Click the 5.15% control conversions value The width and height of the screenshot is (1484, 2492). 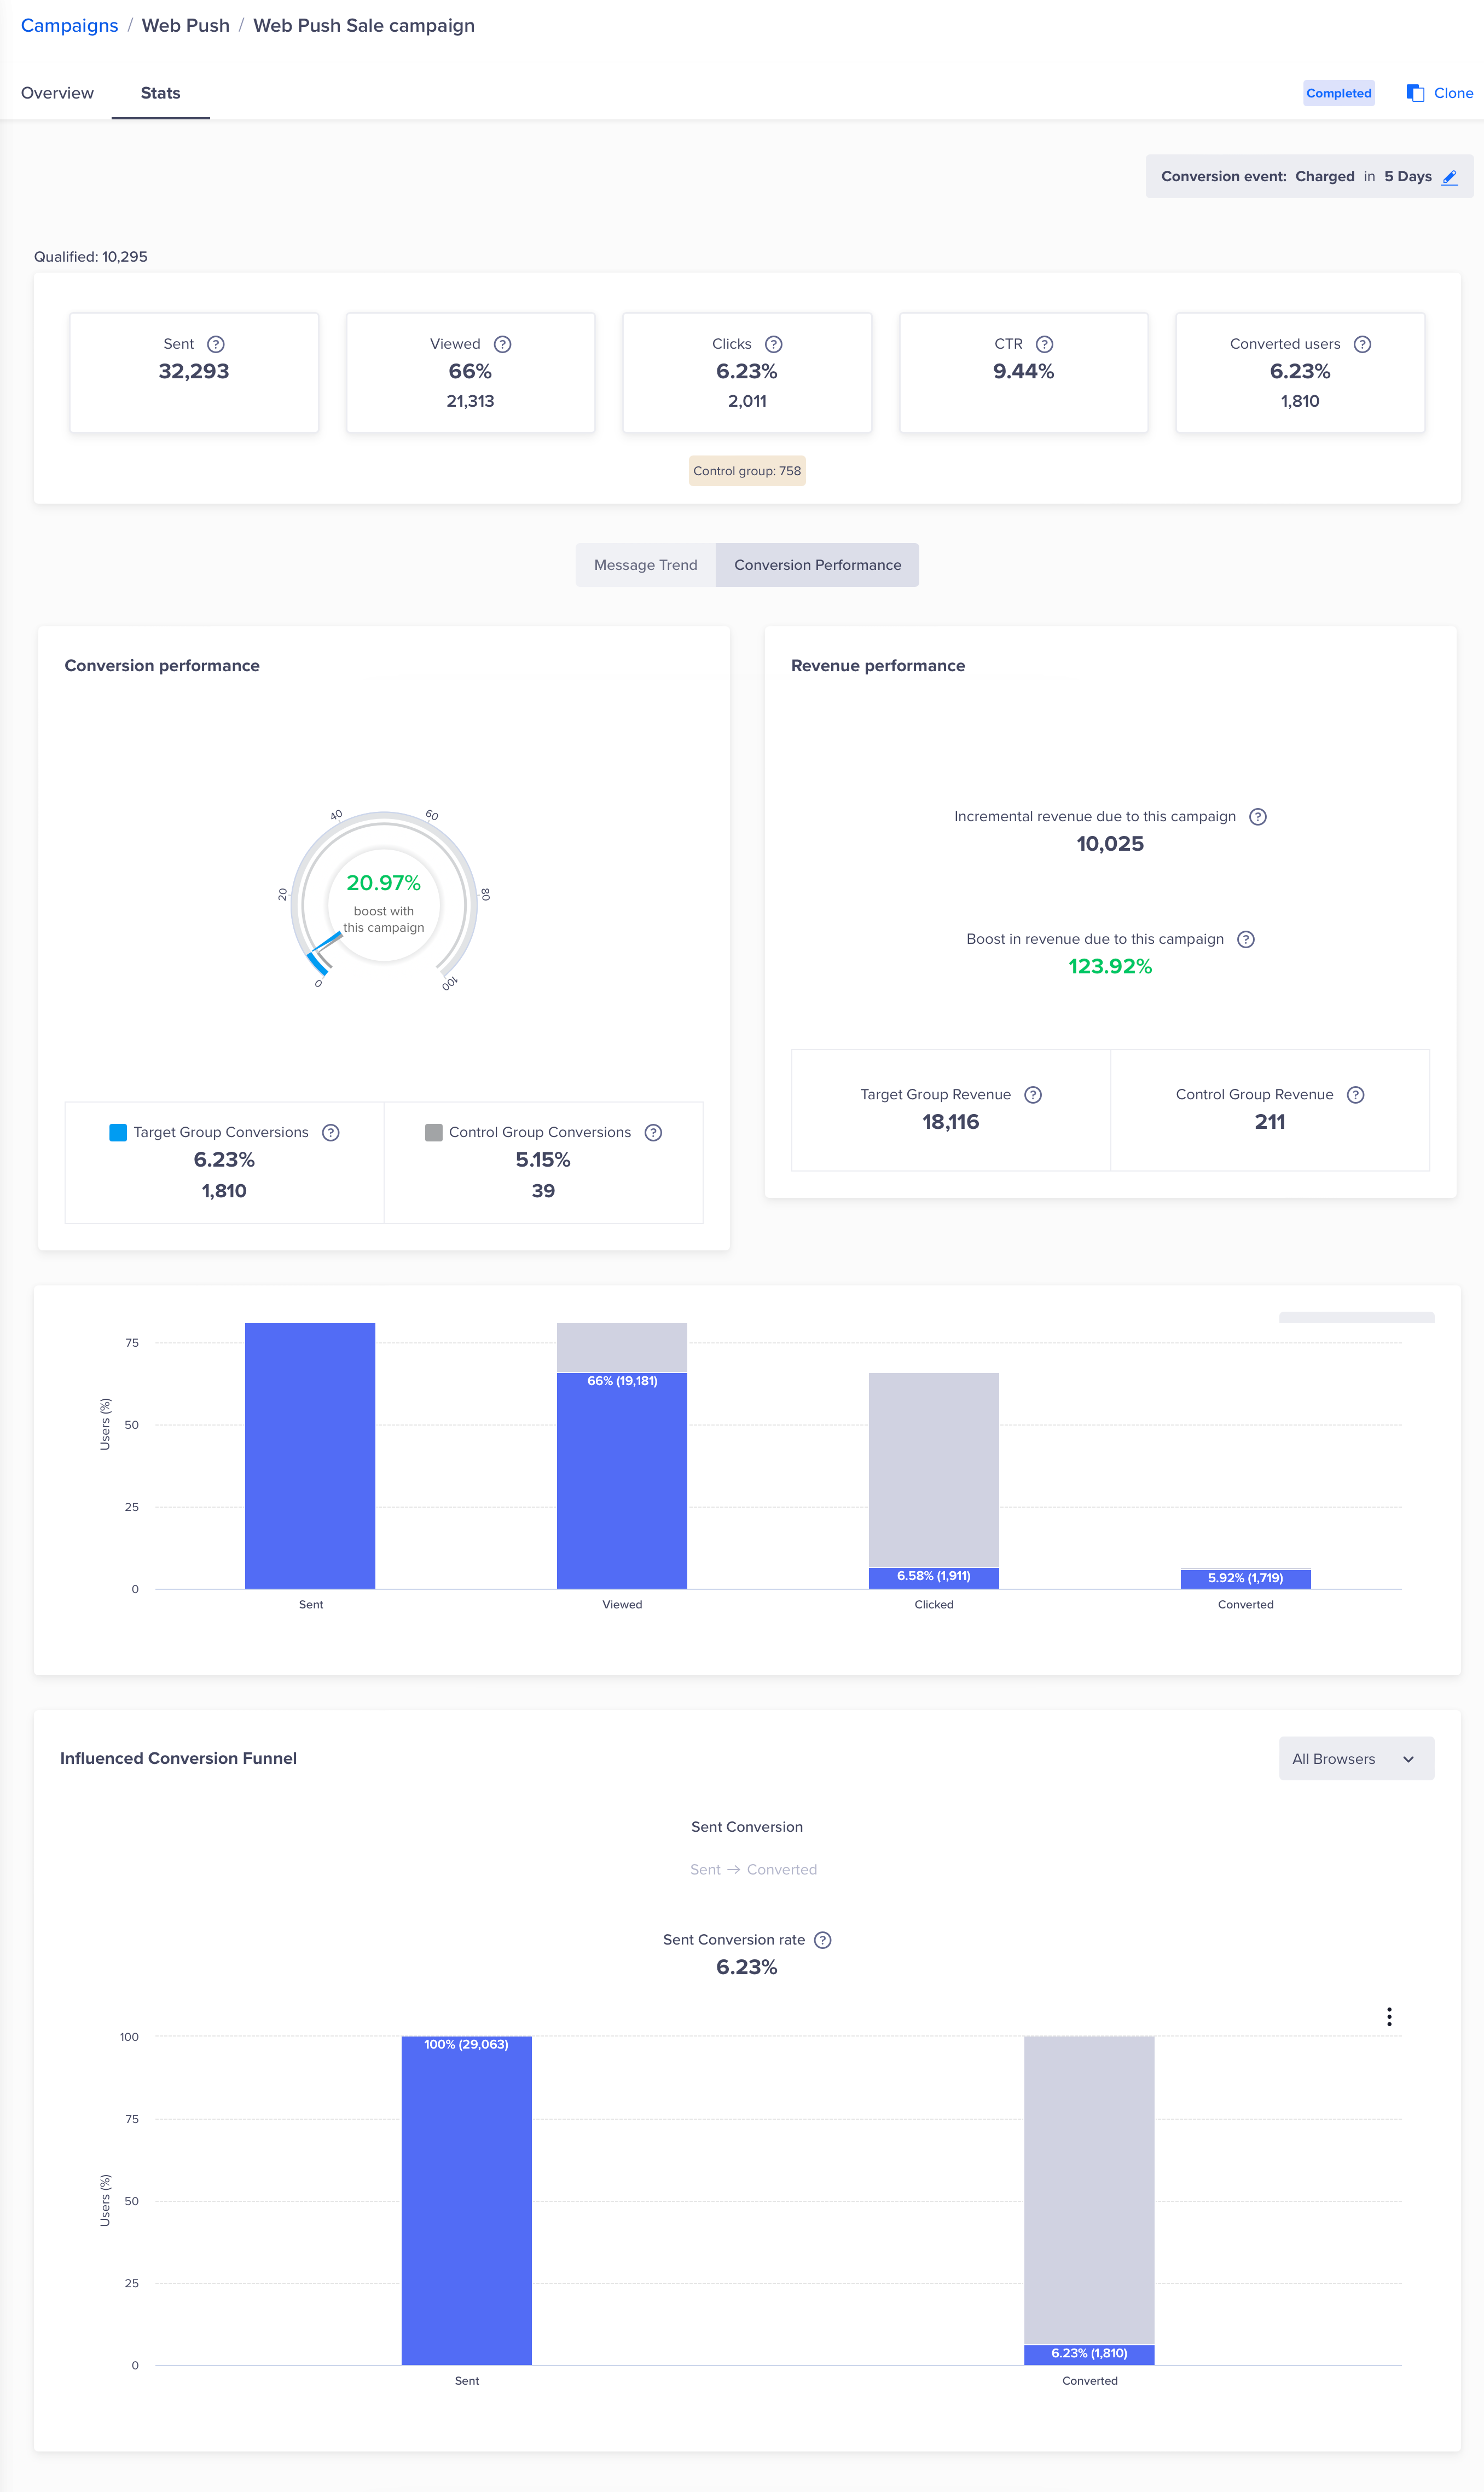tap(543, 1161)
